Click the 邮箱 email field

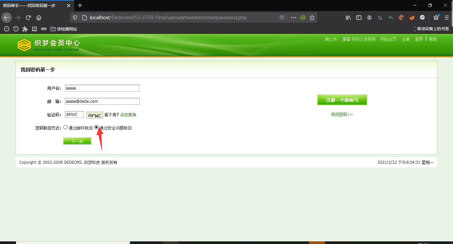click(102, 101)
